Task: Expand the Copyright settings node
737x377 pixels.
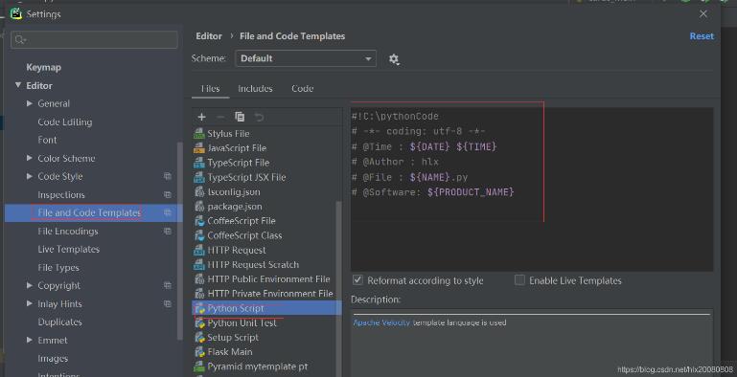Action: tap(29, 285)
